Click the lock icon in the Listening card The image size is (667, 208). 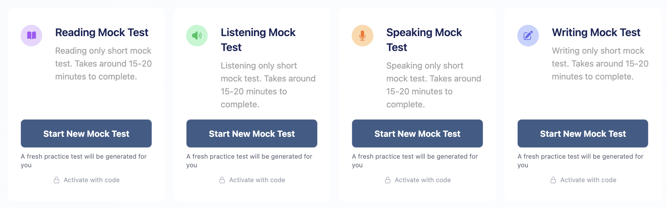point(222,180)
